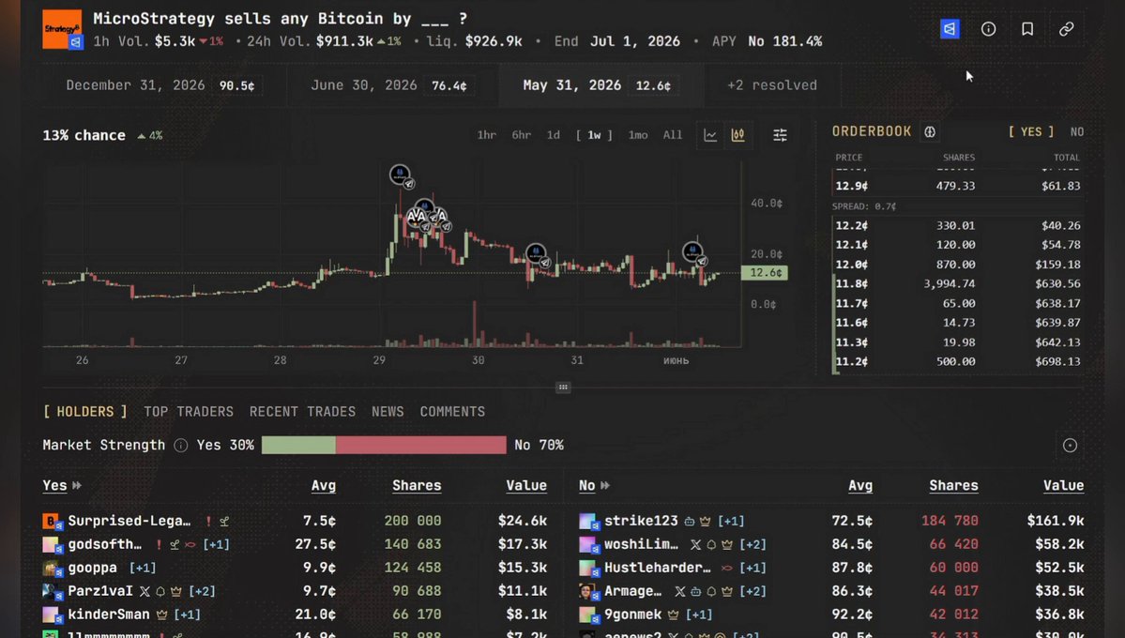The image size is (1125, 638).
Task: Select the June 30, 2026 outcome tab
Action: (x=392, y=85)
